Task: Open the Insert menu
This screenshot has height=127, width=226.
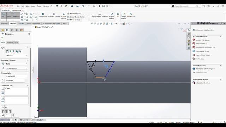Action: (x=33, y=6)
